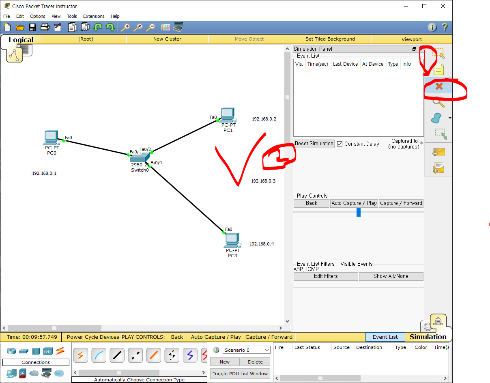
Task: Click the New scenario button
Action: click(225, 362)
